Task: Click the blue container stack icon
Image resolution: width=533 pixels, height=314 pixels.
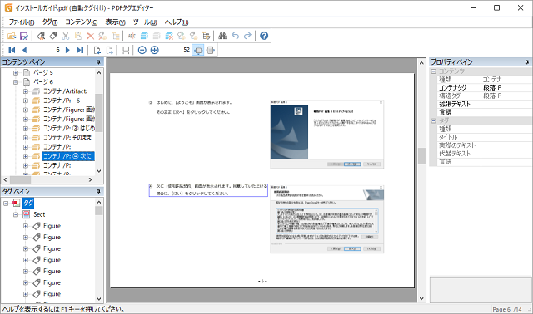Action: (144, 36)
